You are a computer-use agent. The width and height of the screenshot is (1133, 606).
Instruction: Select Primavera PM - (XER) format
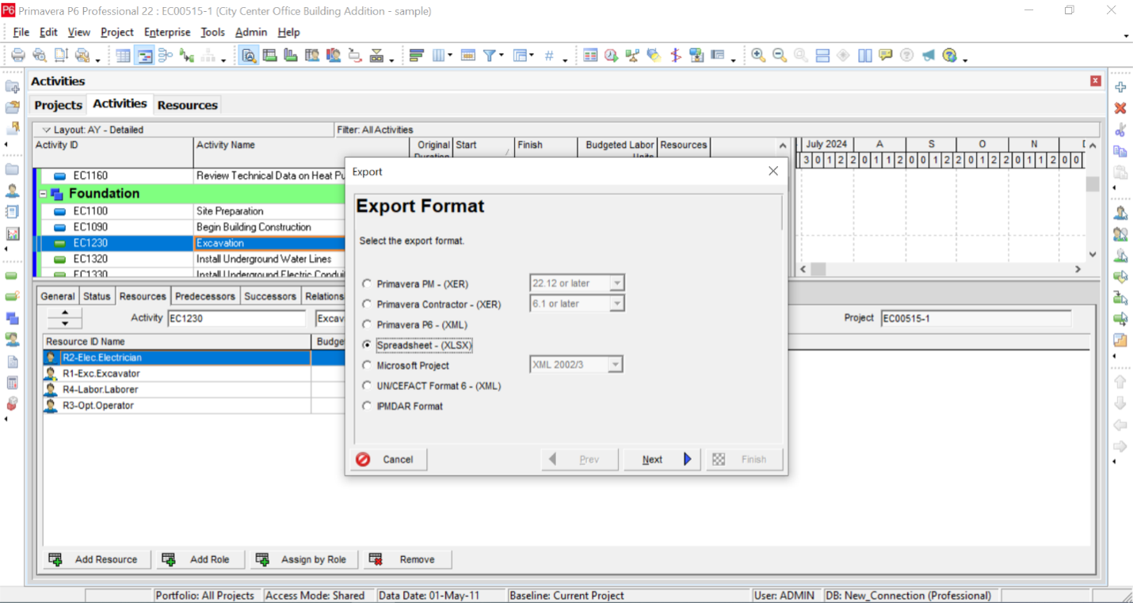(366, 283)
